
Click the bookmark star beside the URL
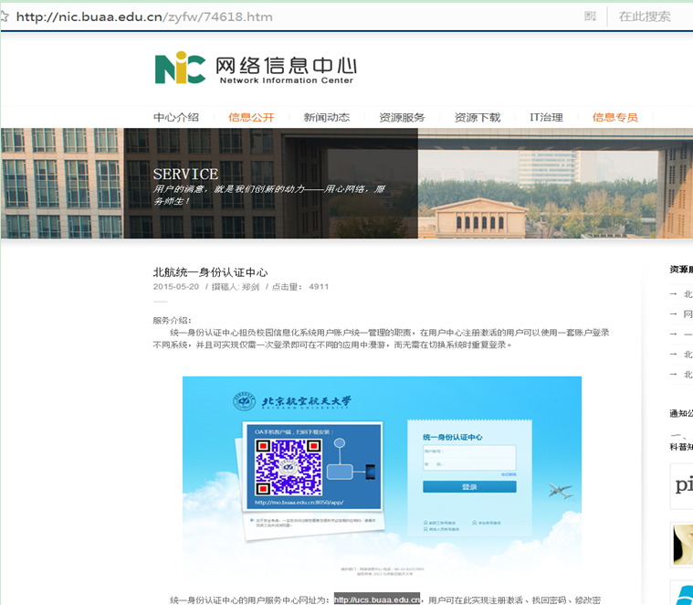[x=5, y=16]
